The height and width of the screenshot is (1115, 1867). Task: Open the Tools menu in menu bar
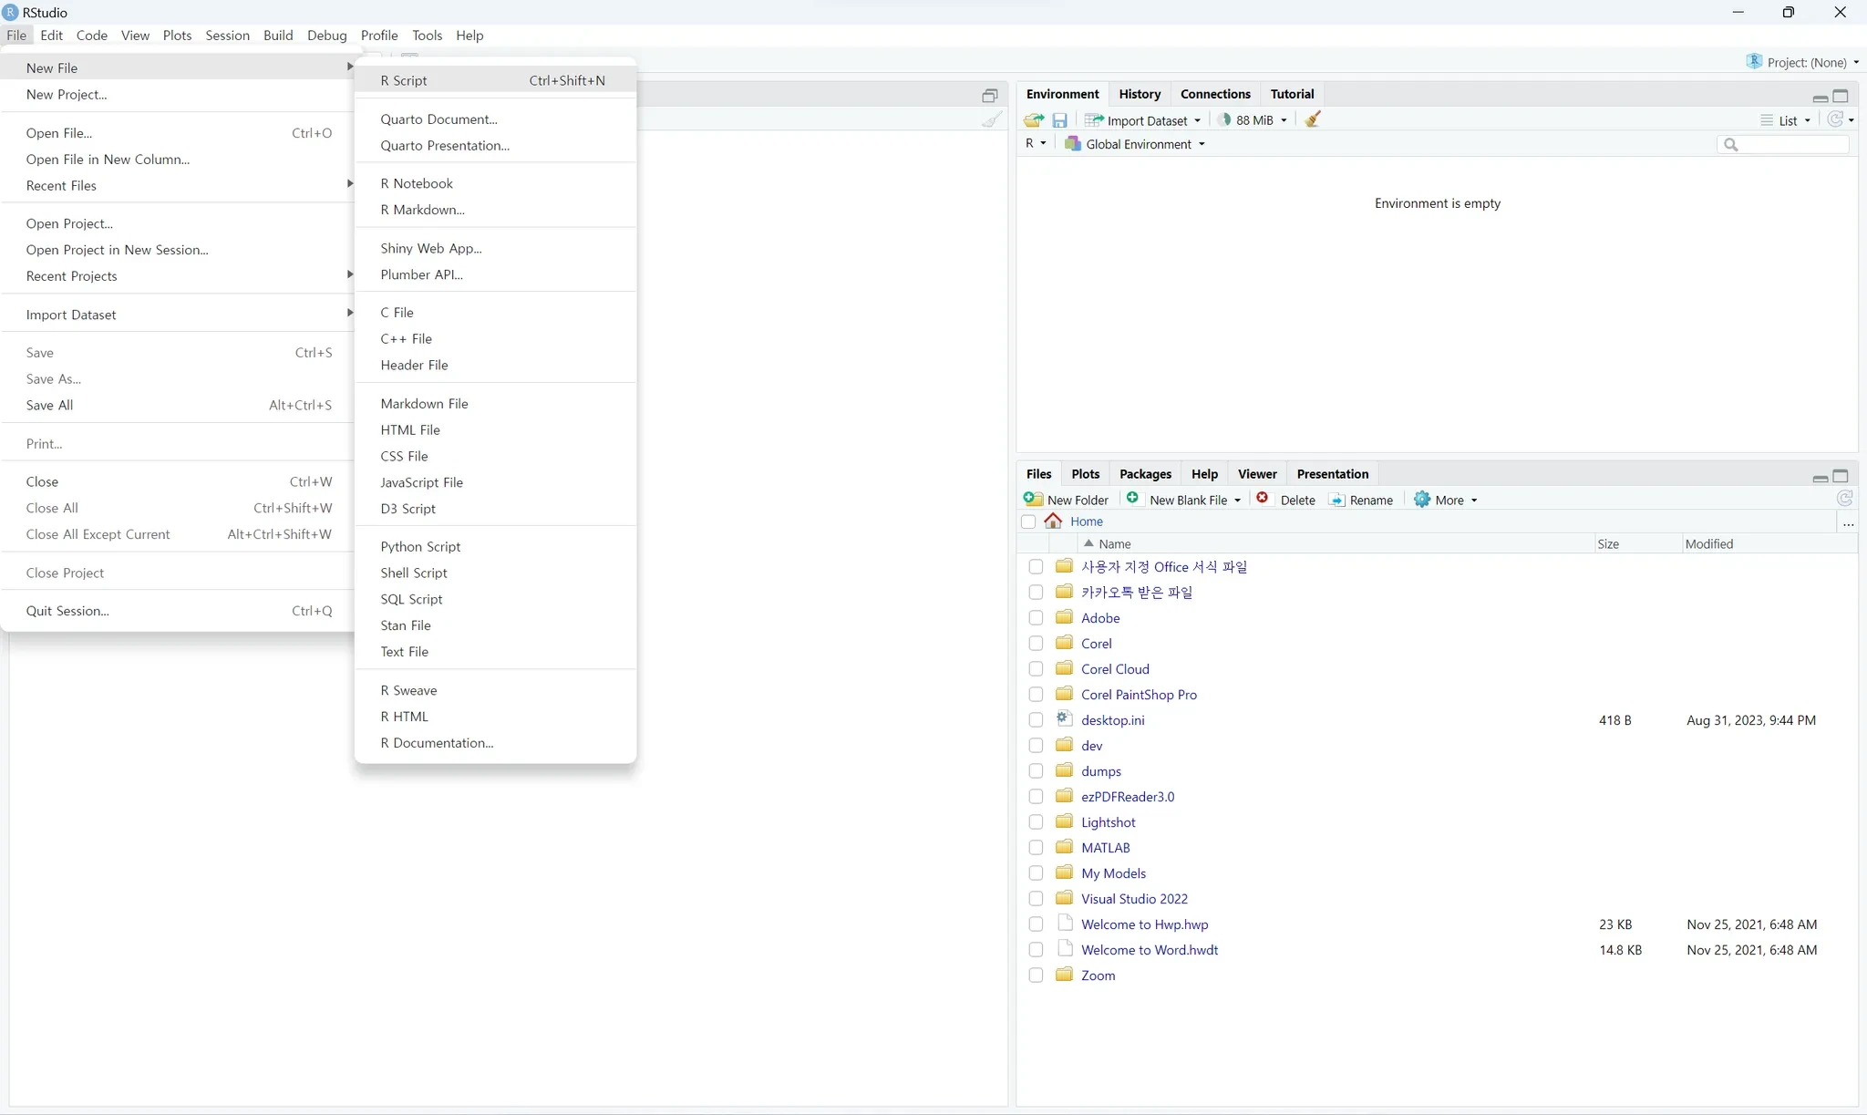click(427, 36)
